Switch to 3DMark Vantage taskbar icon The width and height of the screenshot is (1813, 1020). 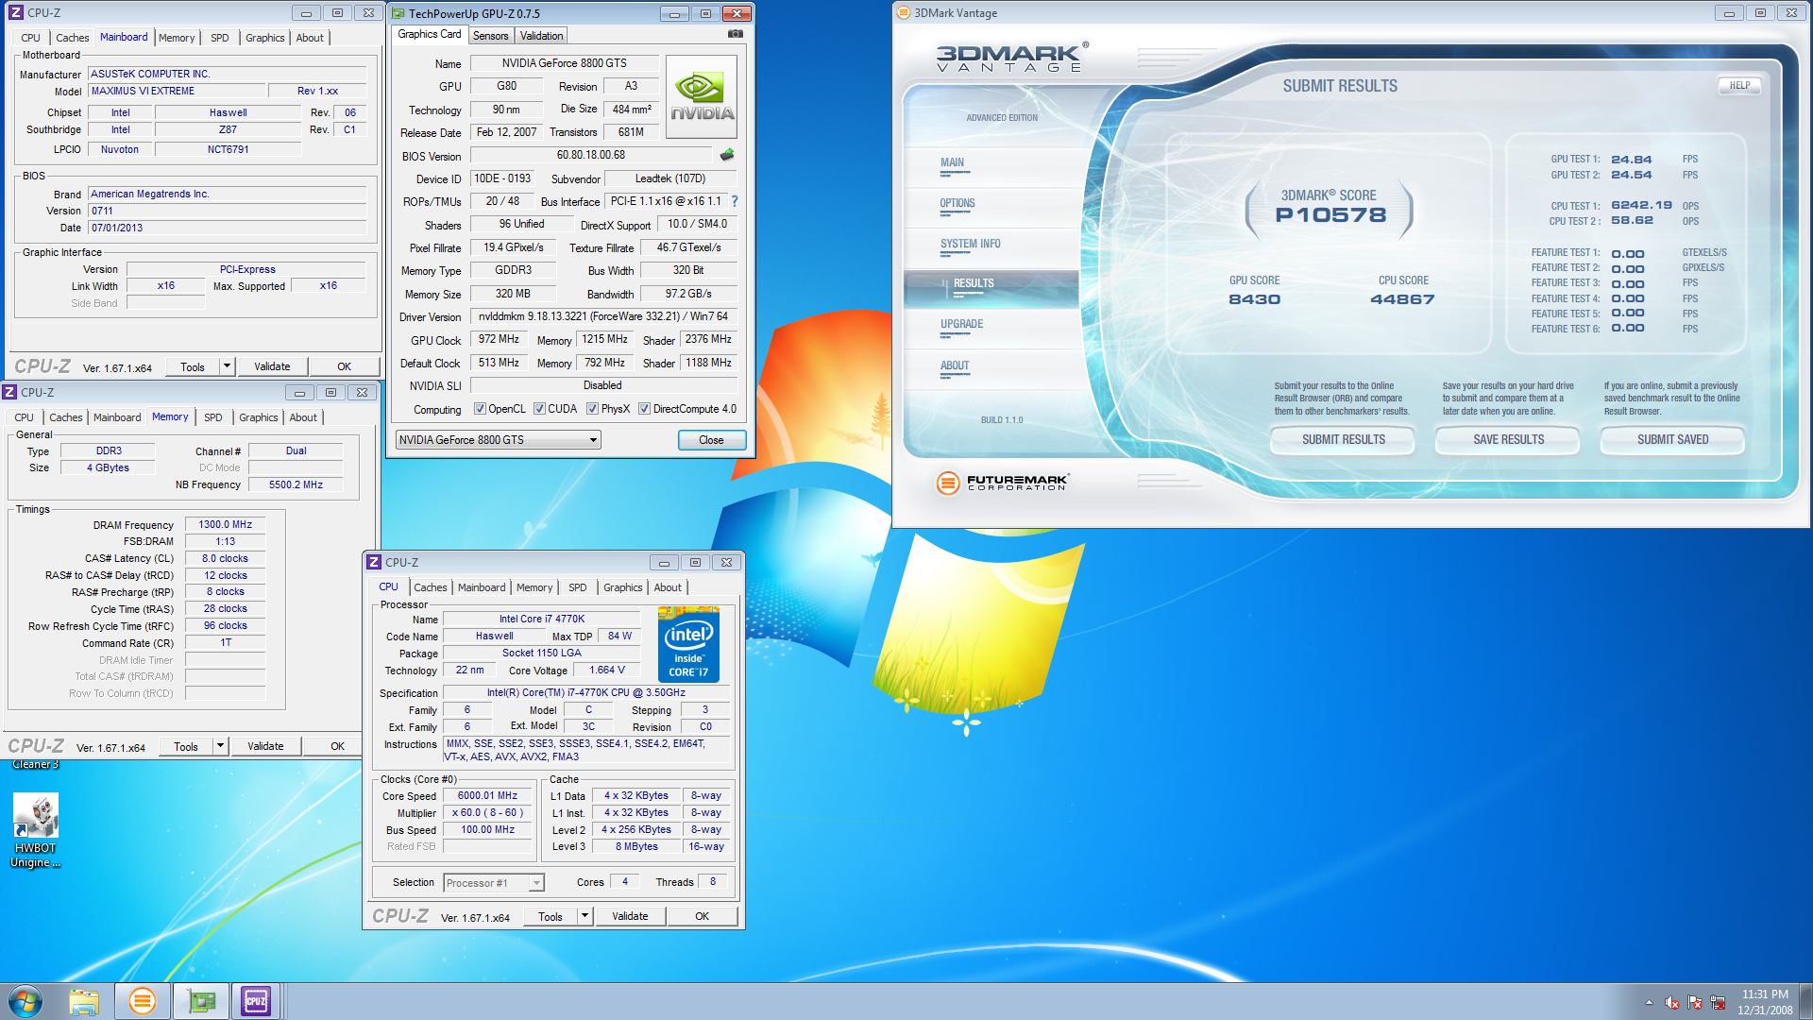pyautogui.click(x=143, y=1001)
